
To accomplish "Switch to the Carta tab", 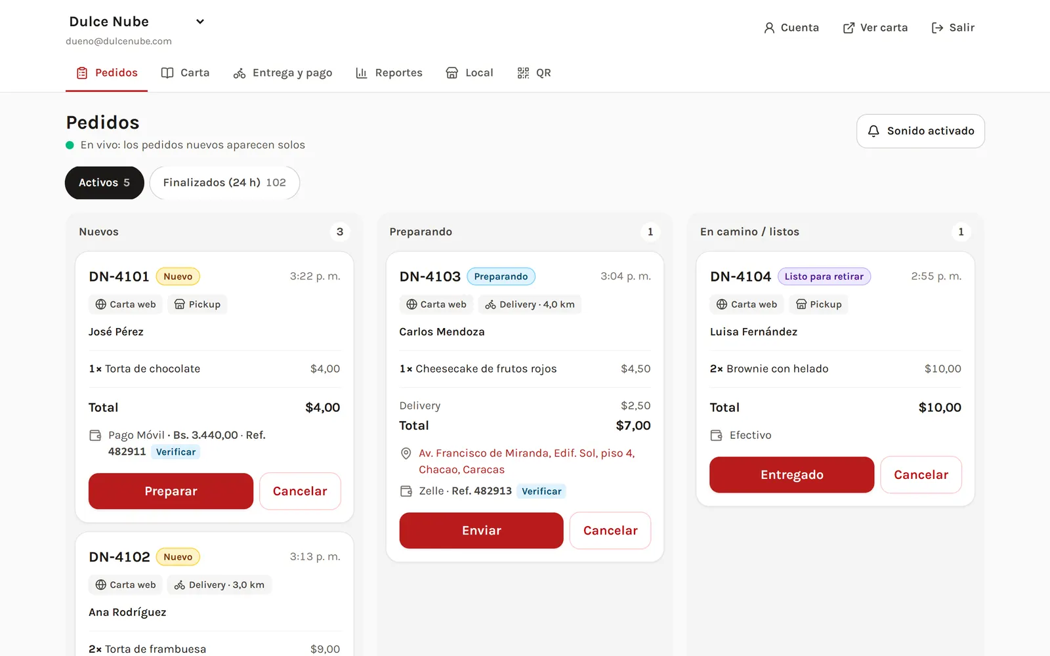I will coord(185,73).
